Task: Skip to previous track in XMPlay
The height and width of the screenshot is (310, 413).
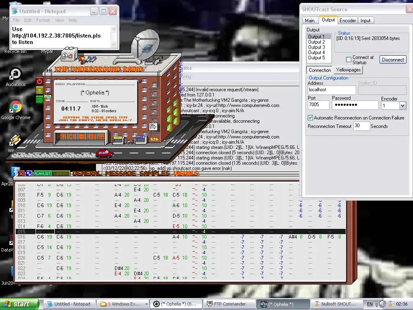Action: 62,136
